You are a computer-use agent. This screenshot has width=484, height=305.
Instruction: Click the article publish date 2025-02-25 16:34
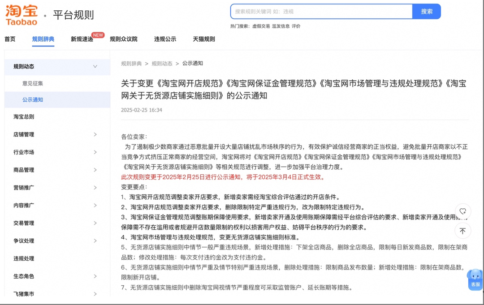point(141,110)
